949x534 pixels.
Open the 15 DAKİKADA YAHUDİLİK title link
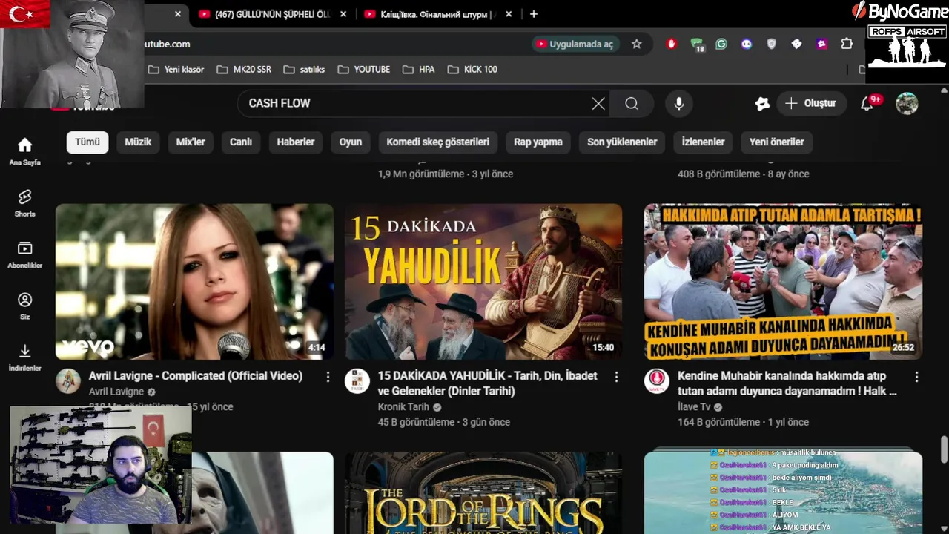click(487, 383)
